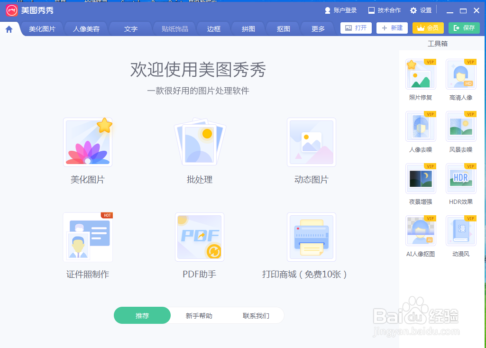Click the 批处理 label text
This screenshot has width=486, height=348.
click(x=200, y=179)
